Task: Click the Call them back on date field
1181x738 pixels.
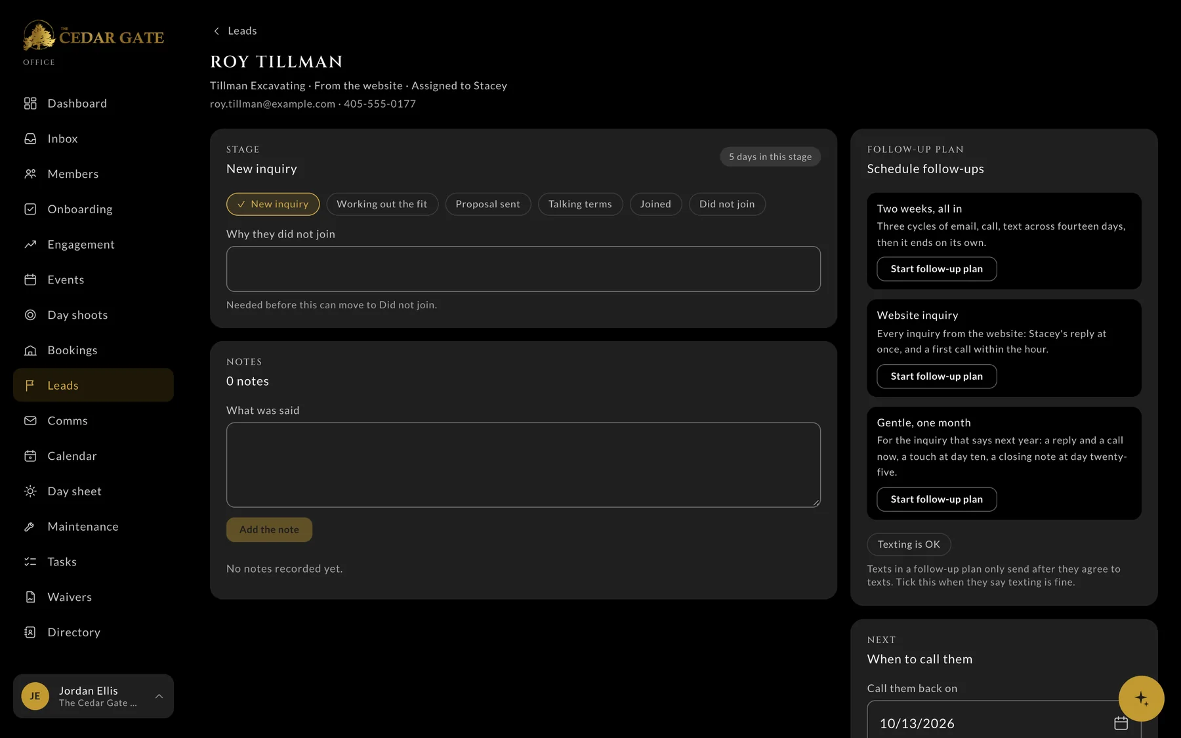Action: pyautogui.click(x=1003, y=720)
